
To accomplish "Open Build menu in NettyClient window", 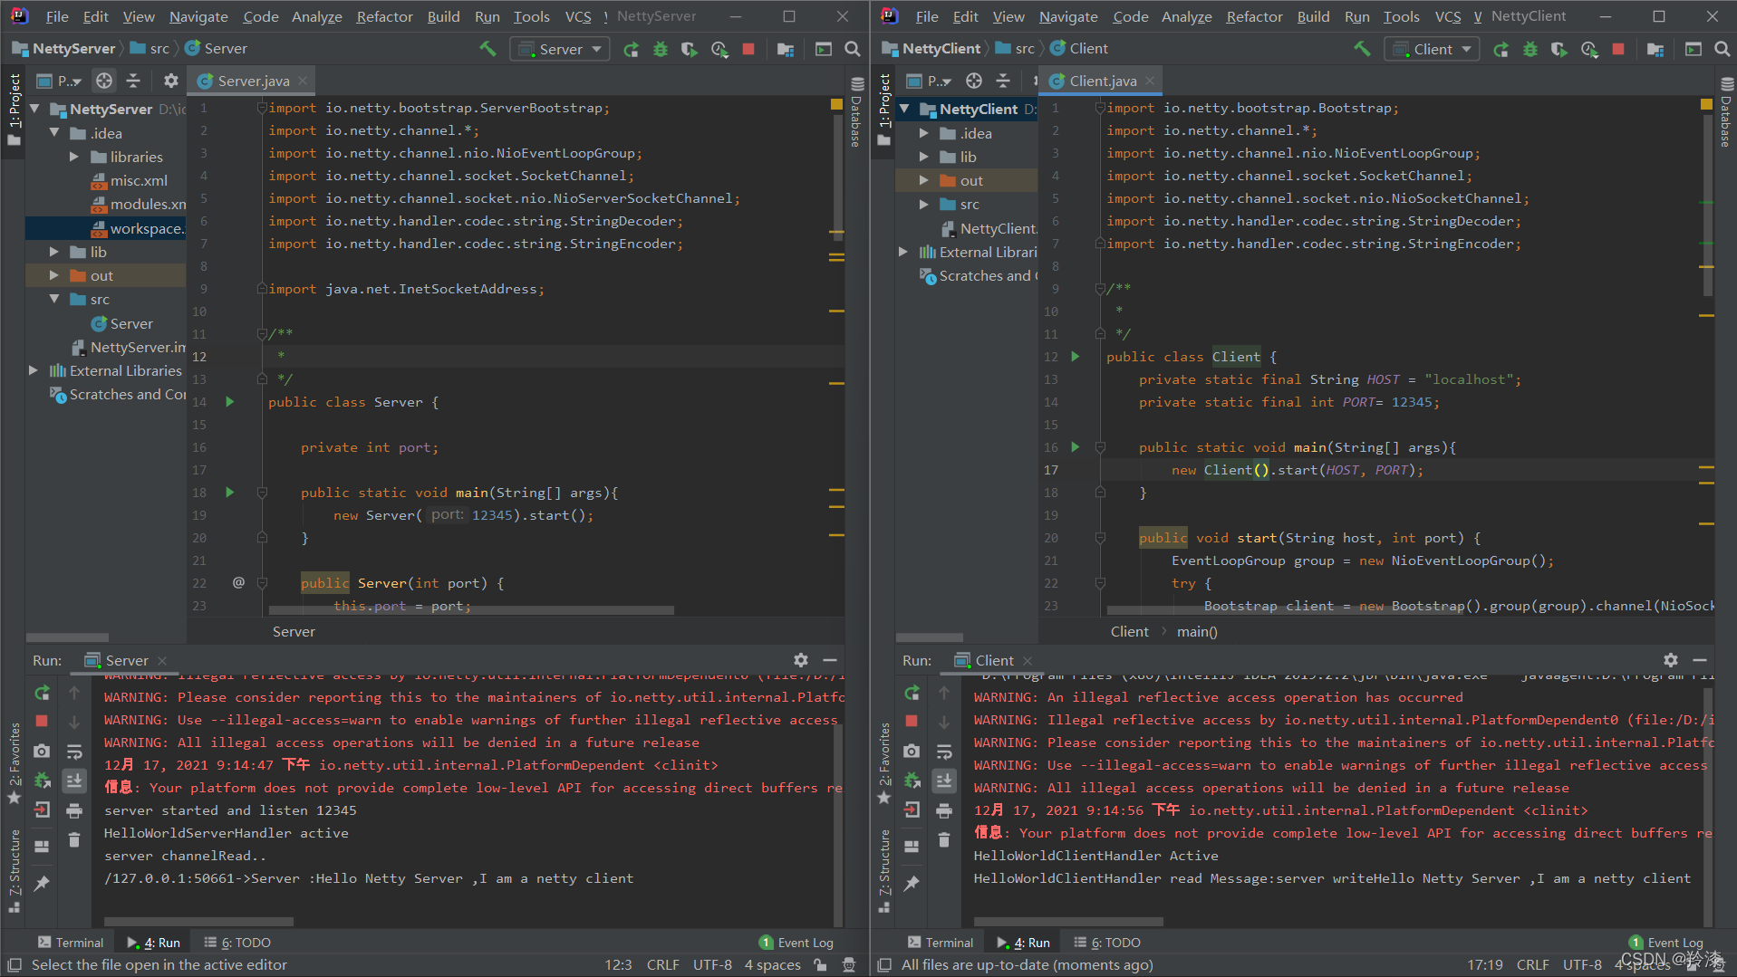I will point(1313,16).
